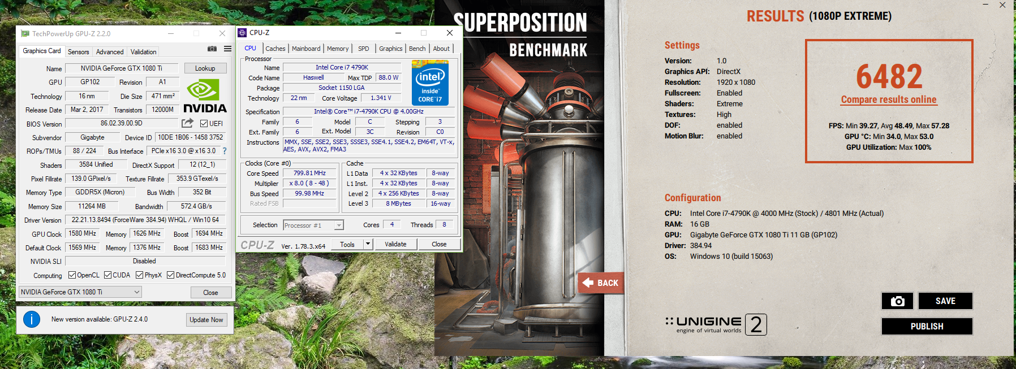Toggle the PhysX checkbox
The width and height of the screenshot is (1016, 369).
139,275
